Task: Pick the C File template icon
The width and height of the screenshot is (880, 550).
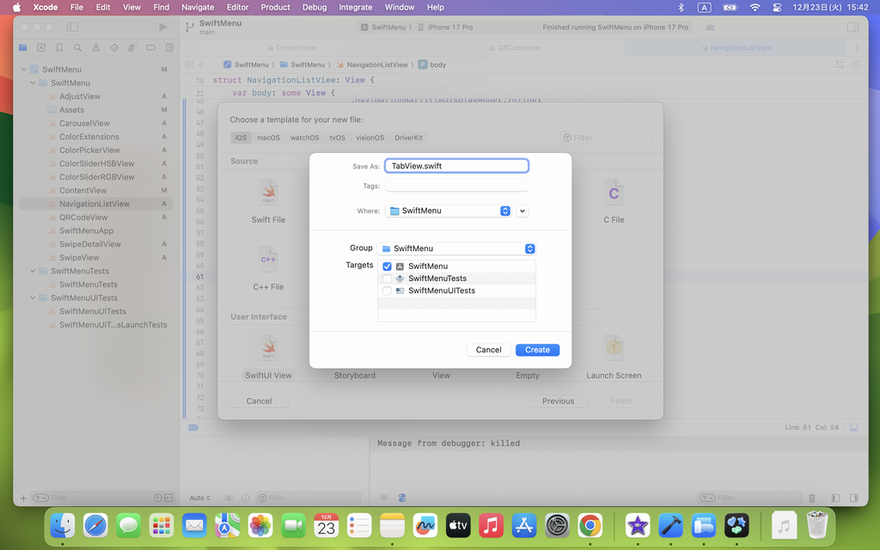Action: 613,193
